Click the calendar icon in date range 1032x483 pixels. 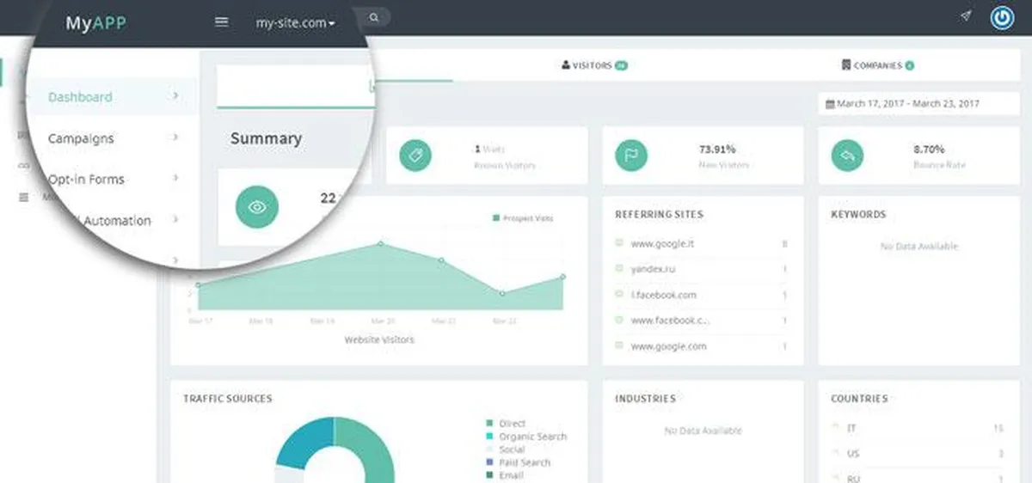coord(831,104)
